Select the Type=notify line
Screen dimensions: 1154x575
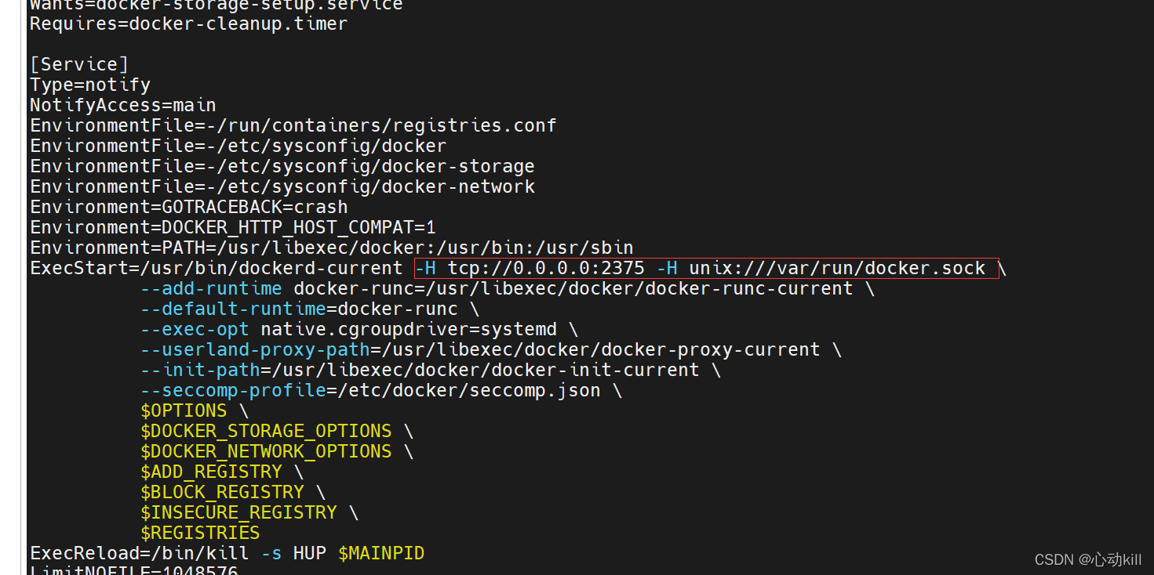90,85
